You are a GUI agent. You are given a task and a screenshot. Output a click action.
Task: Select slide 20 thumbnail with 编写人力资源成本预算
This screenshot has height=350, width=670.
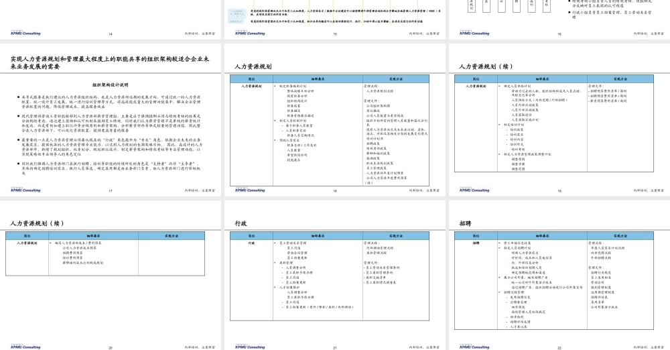coord(111,275)
